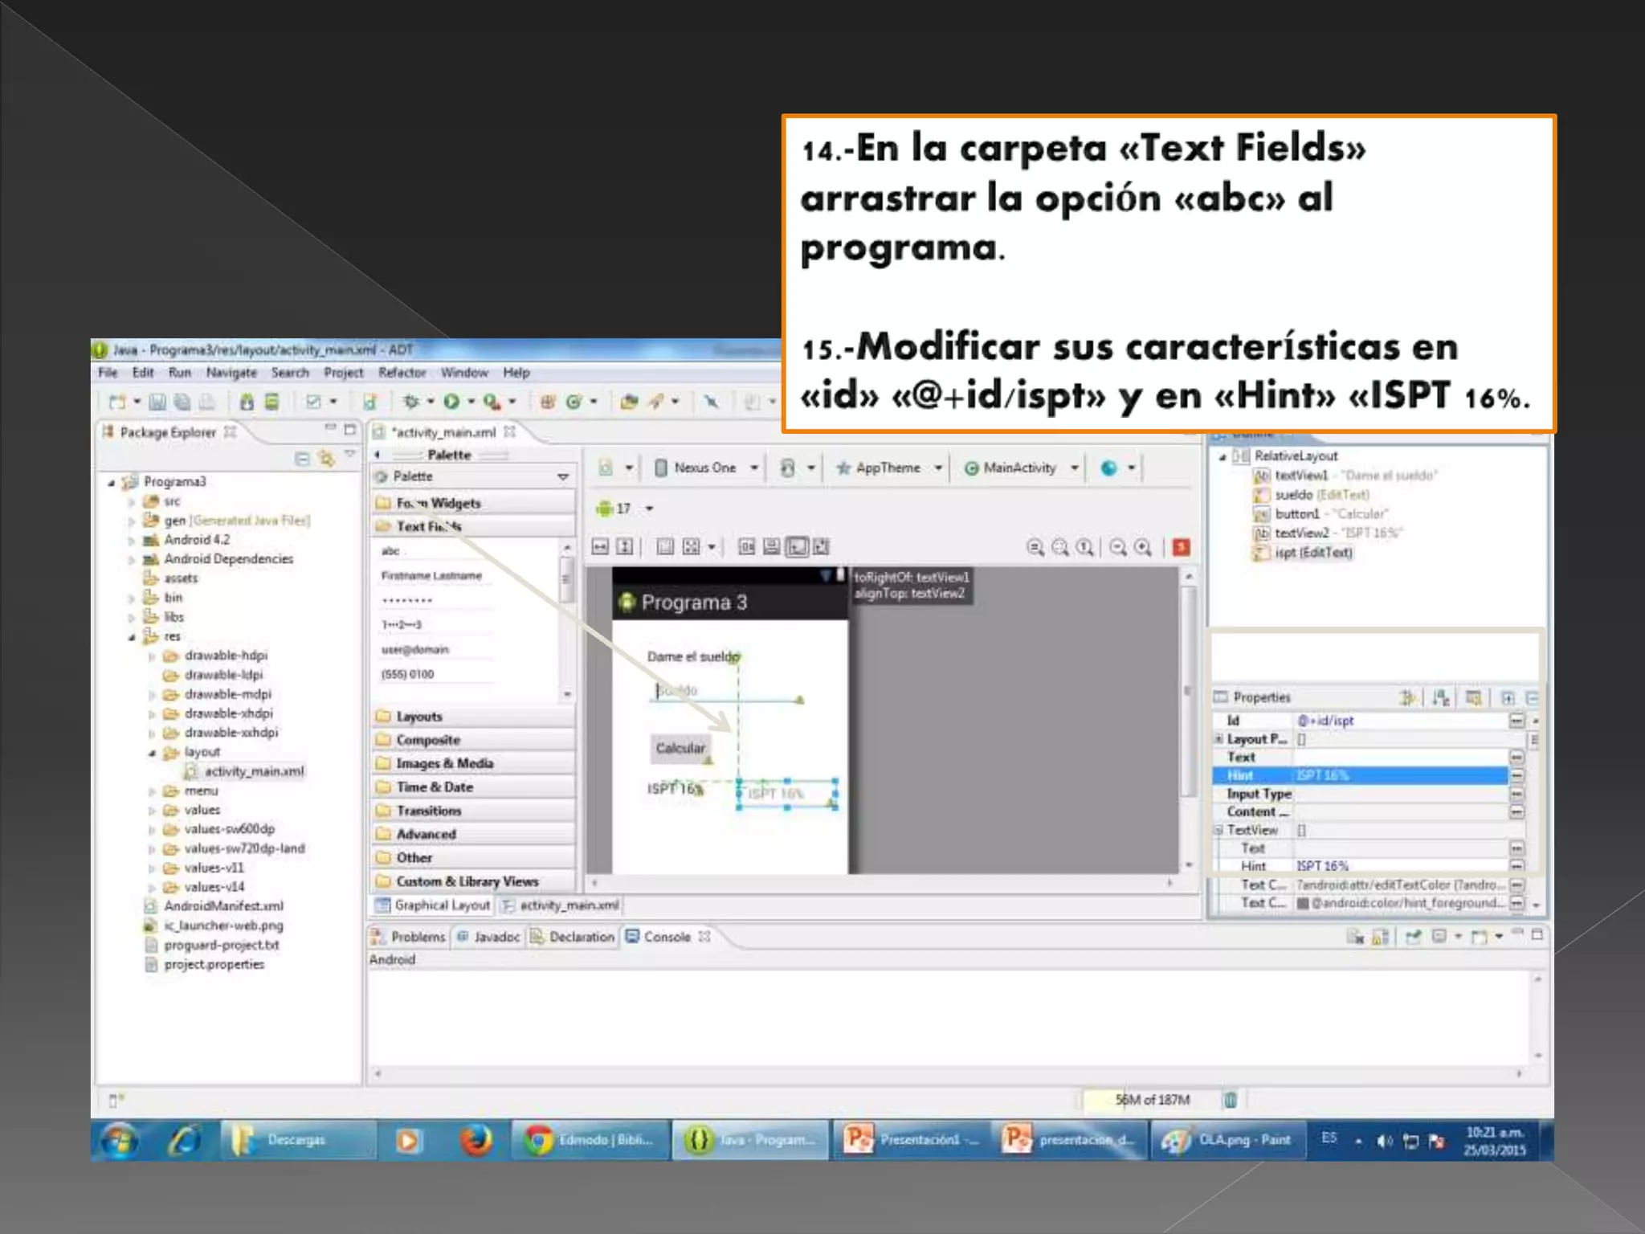Click the Zoom In magnifier in layout editor
The height and width of the screenshot is (1234, 1645).
pyautogui.click(x=1143, y=548)
